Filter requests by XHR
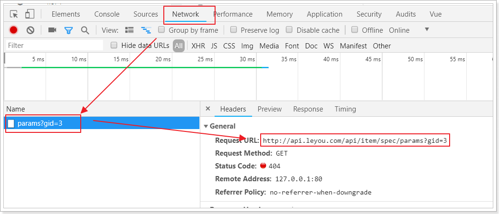Screen dimensions: 499x214 point(198,46)
